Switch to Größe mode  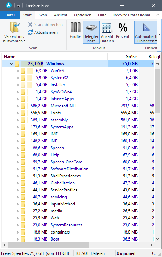[75, 31]
